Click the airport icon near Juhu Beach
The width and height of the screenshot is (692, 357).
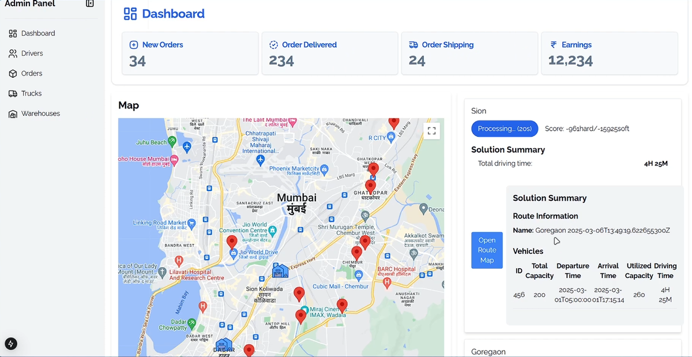click(187, 147)
